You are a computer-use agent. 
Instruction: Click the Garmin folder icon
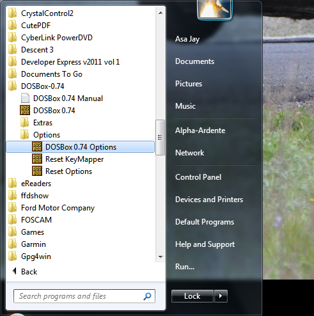(x=12, y=244)
